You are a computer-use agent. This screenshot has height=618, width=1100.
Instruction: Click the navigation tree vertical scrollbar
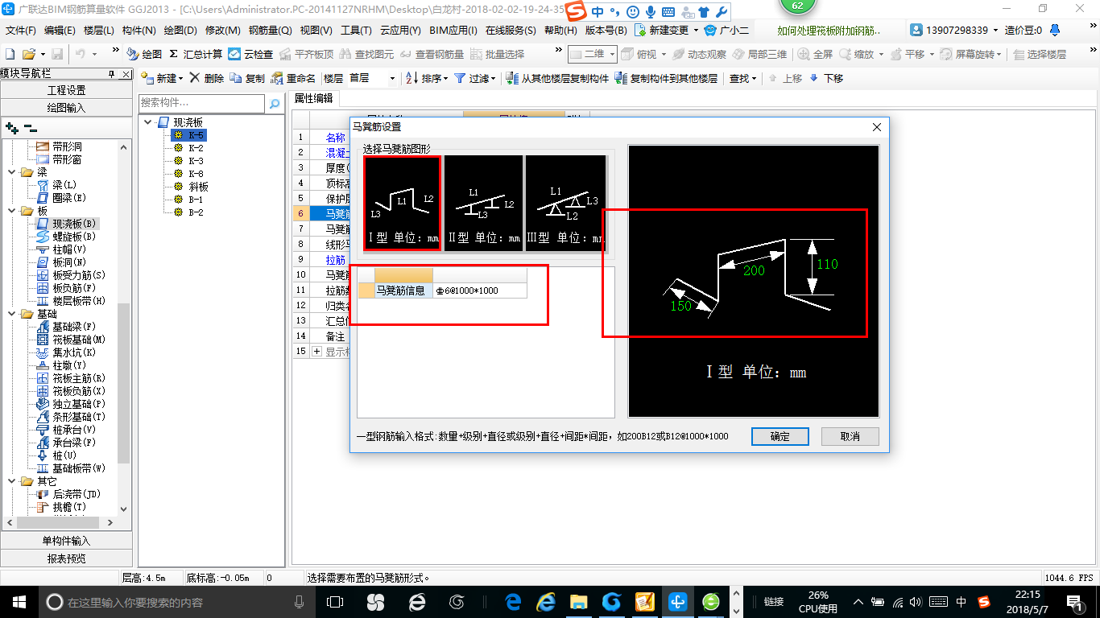pos(123,382)
